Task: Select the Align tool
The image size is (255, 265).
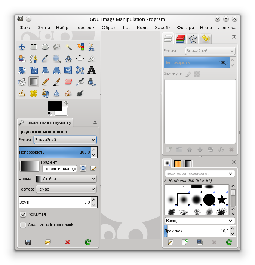Action: tap(80, 58)
